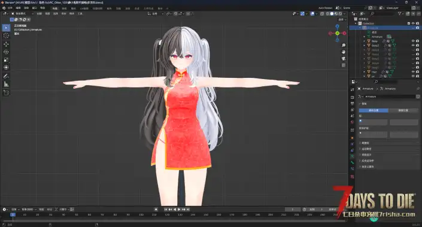422x227 pixels.
Task: Expand the Hair object in outliner
Action: click(364, 72)
